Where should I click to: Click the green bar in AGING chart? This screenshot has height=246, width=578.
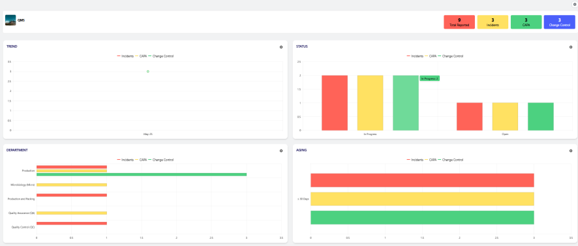pos(423,217)
